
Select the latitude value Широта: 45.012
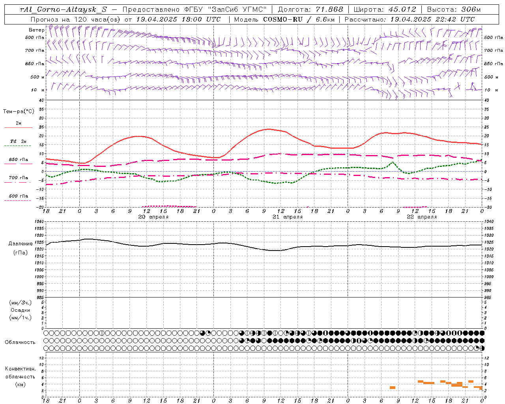(x=385, y=9)
